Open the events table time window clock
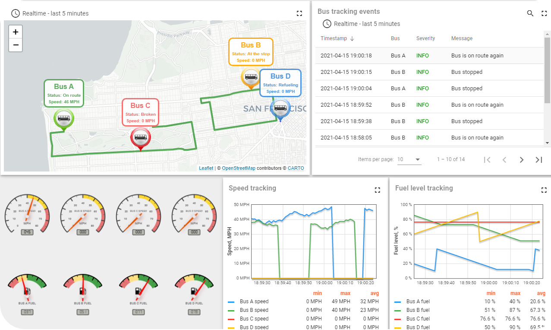Viewport: 551px width, 330px height. [x=327, y=24]
